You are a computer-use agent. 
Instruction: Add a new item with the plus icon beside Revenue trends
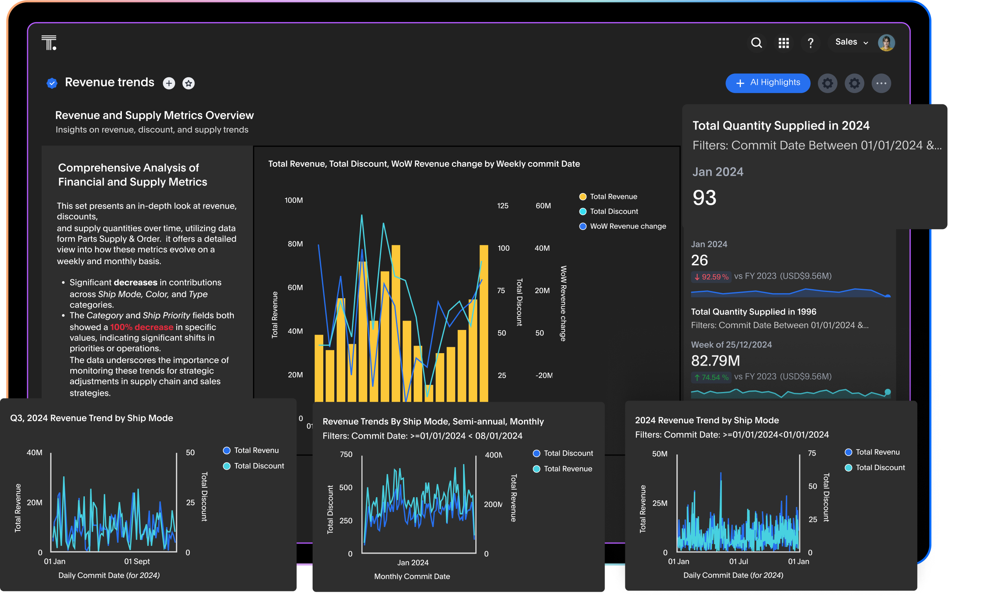point(169,83)
